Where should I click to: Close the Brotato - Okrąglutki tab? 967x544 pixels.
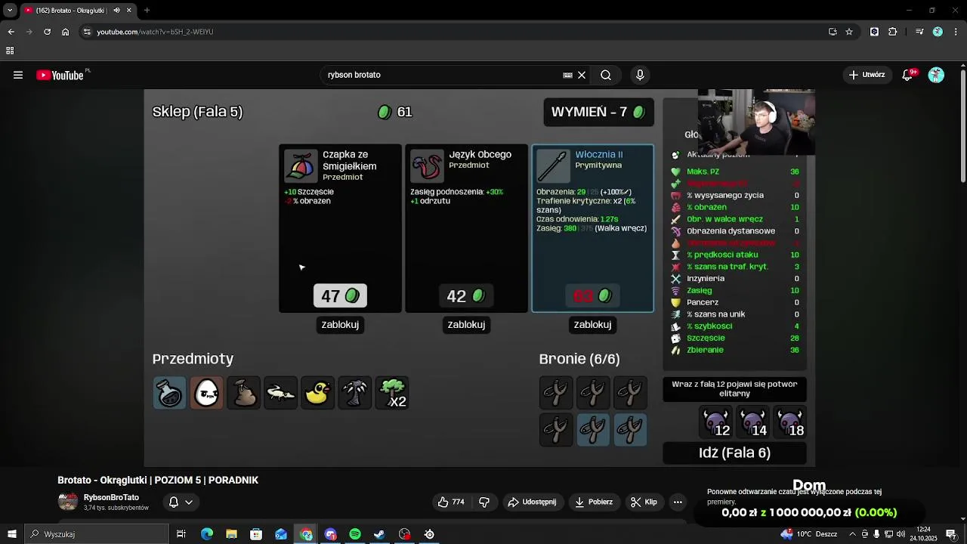(x=128, y=11)
